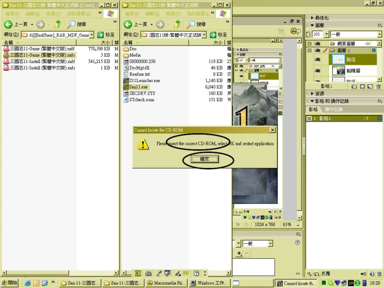The height and width of the screenshot is (288, 384).
Task: Click add mask icon in Layers panel
Action: pyautogui.click(x=362, y=86)
